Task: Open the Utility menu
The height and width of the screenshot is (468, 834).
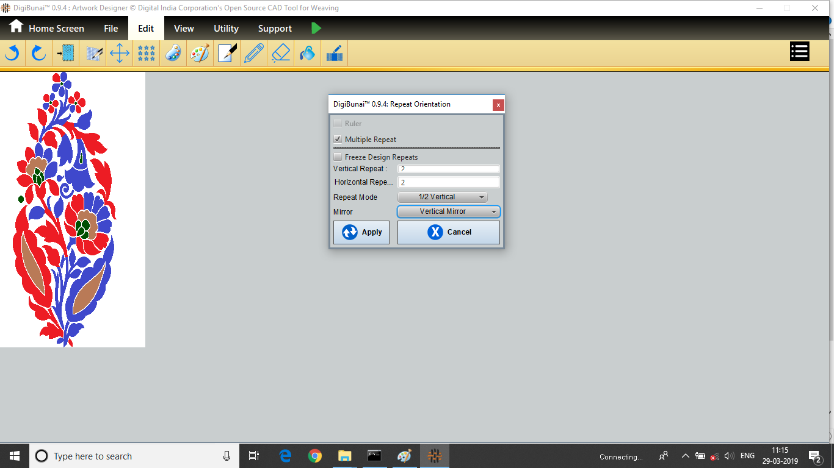Action: point(226,29)
